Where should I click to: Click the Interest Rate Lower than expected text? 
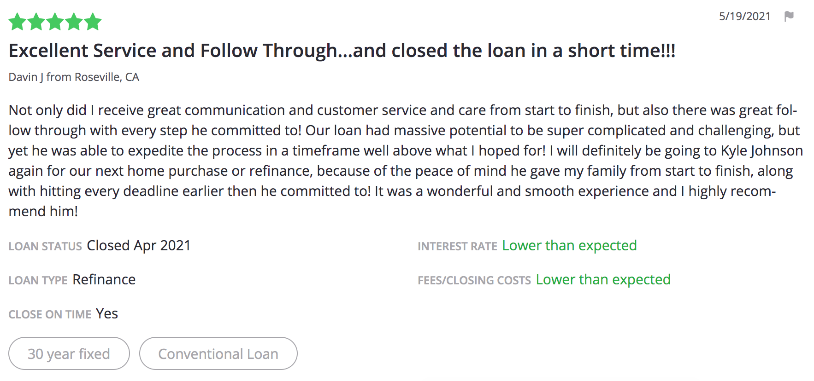pyautogui.click(x=569, y=246)
